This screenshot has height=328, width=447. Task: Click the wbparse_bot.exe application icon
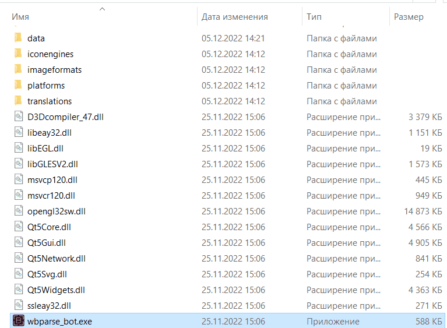click(19, 321)
